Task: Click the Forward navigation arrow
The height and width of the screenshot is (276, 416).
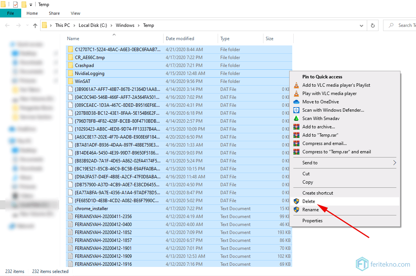Action: point(18,25)
